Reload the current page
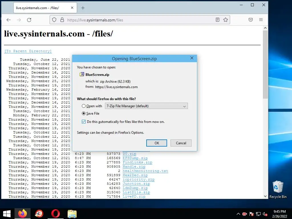Screen dimensions: 292x219 29,20
